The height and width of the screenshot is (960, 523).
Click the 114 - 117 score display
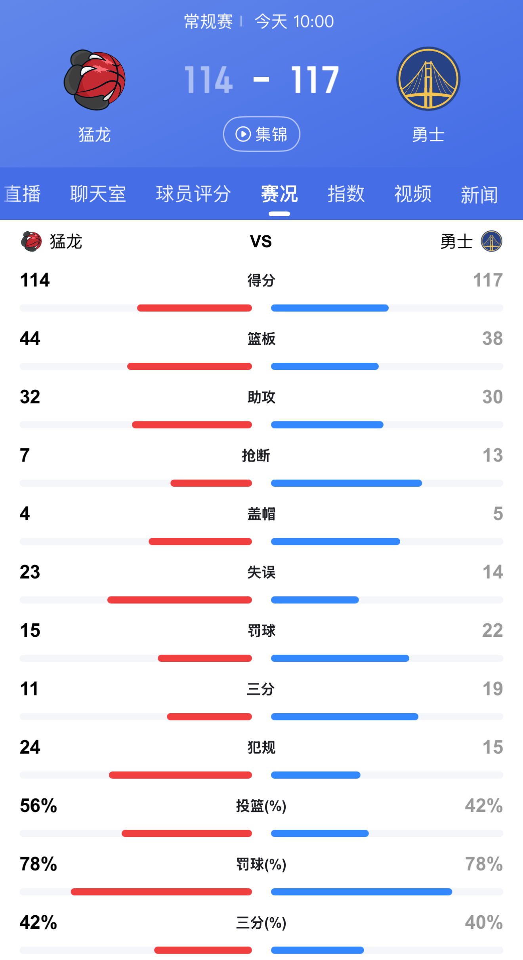(x=261, y=79)
